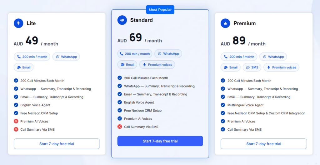Click the SMS chat bubble icon in Premium plan
Screen dimensions: 320x165
coord(248,67)
